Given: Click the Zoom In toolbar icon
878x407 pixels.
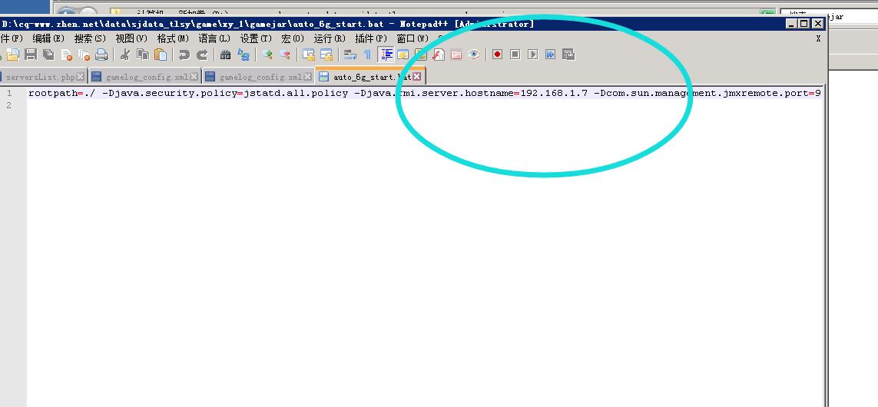Looking at the screenshot, I should (x=267, y=55).
